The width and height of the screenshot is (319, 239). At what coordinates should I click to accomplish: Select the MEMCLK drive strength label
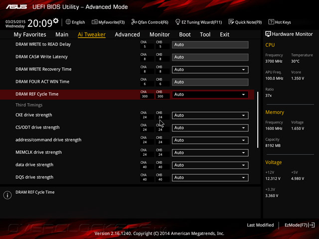click(38, 152)
